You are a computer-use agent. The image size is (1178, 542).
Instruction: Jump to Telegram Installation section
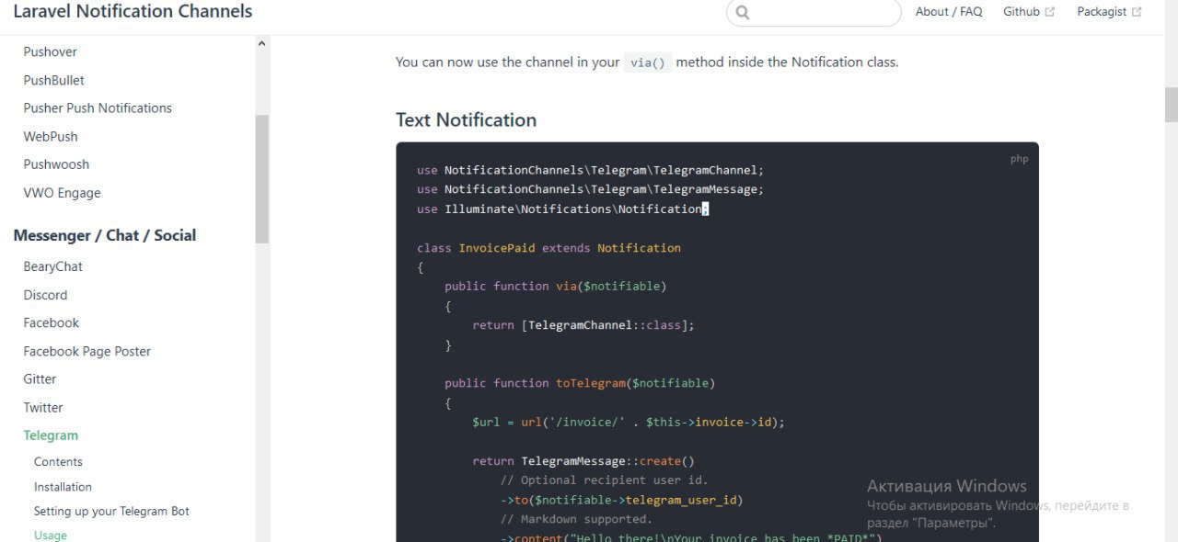click(x=63, y=487)
